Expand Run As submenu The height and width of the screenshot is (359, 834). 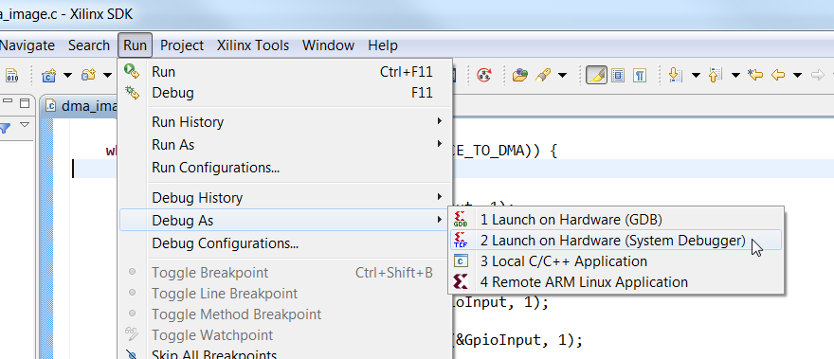285,145
